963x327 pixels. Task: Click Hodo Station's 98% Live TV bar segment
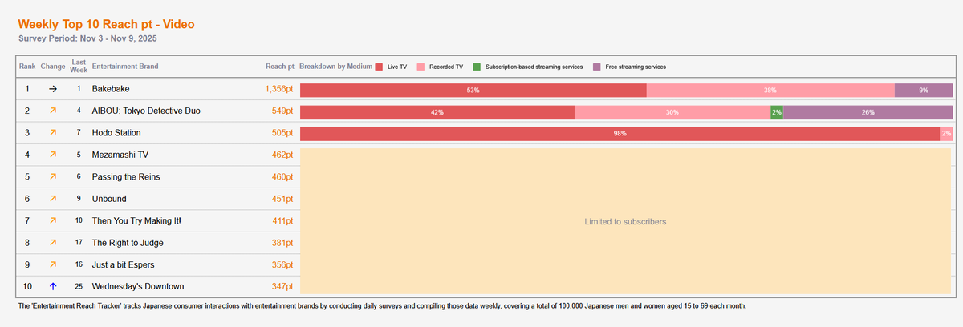tap(620, 134)
